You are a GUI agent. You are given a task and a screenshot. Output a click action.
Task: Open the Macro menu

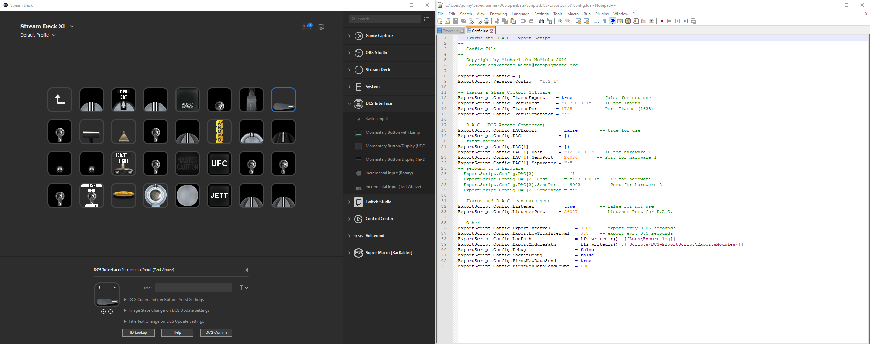(x=573, y=14)
